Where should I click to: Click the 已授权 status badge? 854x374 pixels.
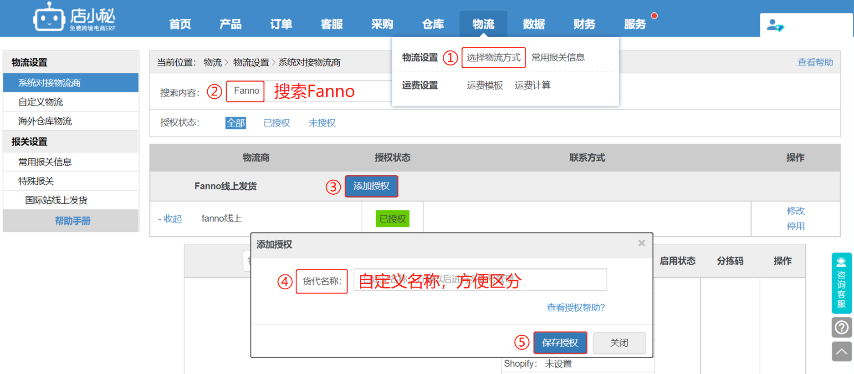(393, 219)
